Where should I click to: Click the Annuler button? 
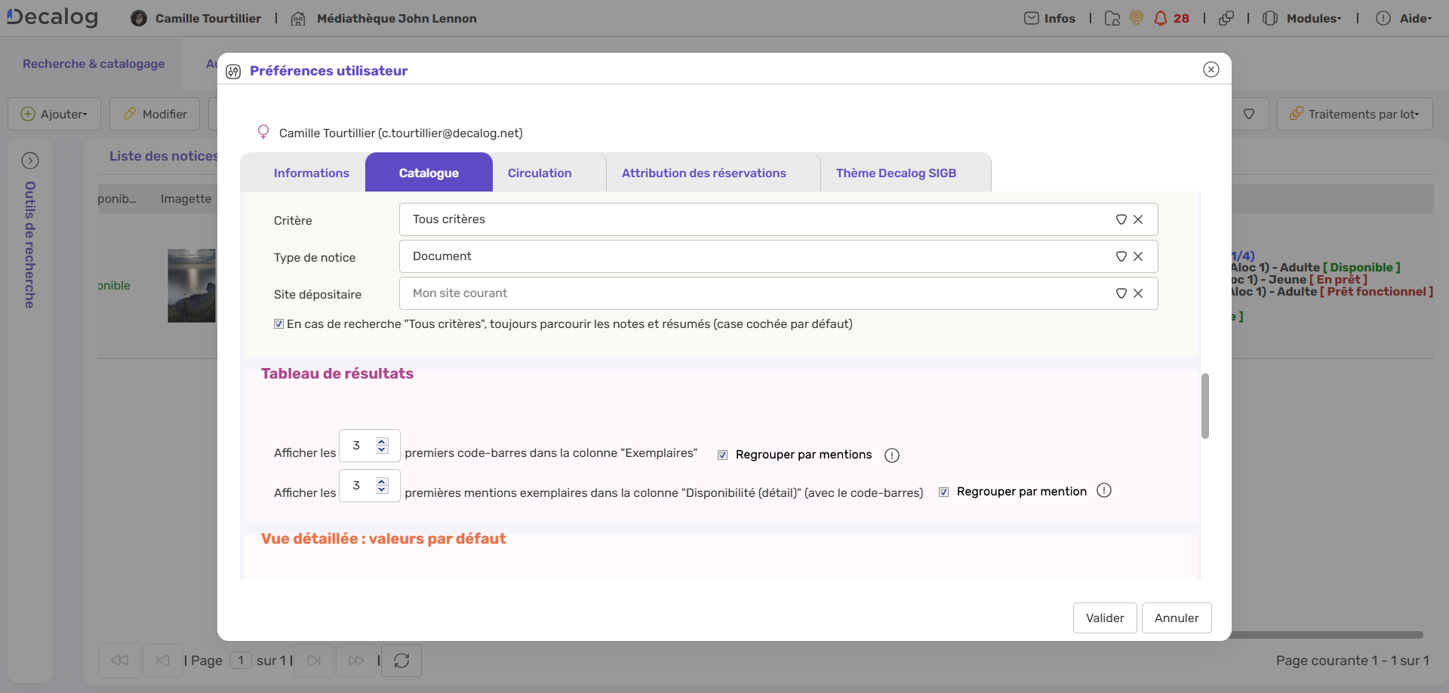(x=1176, y=618)
